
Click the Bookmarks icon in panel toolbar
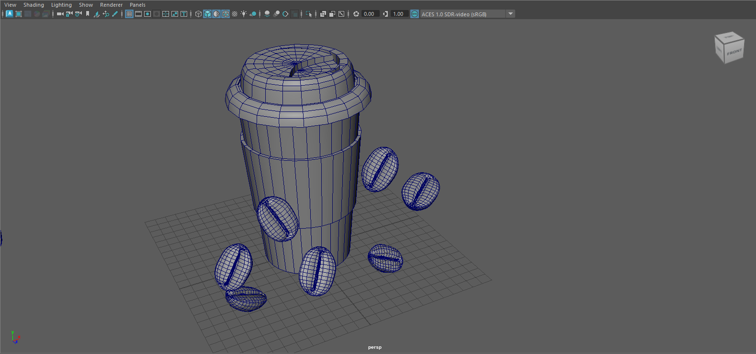pos(88,14)
